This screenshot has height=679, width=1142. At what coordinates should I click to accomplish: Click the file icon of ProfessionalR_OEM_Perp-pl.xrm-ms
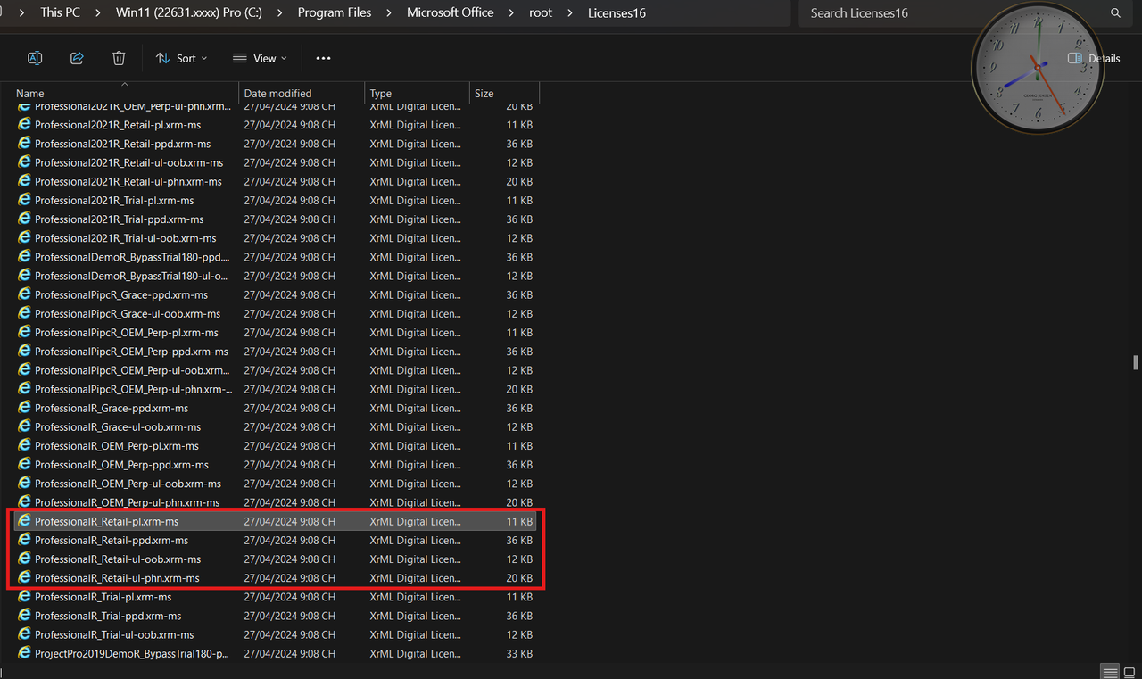click(24, 445)
